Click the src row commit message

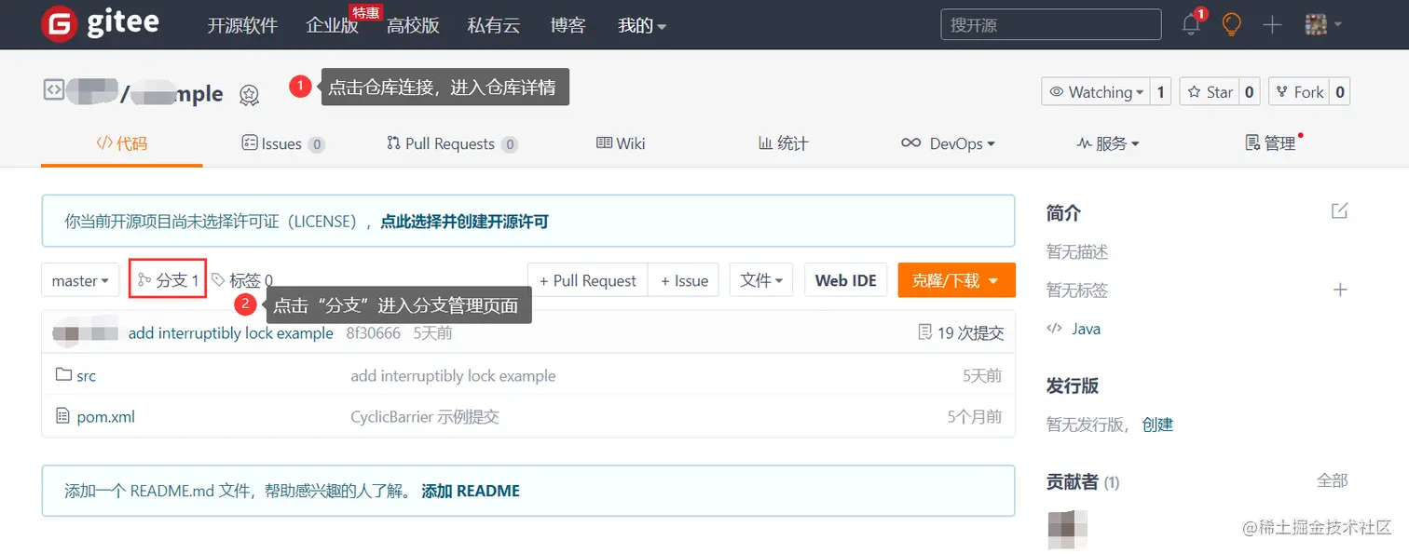[453, 376]
